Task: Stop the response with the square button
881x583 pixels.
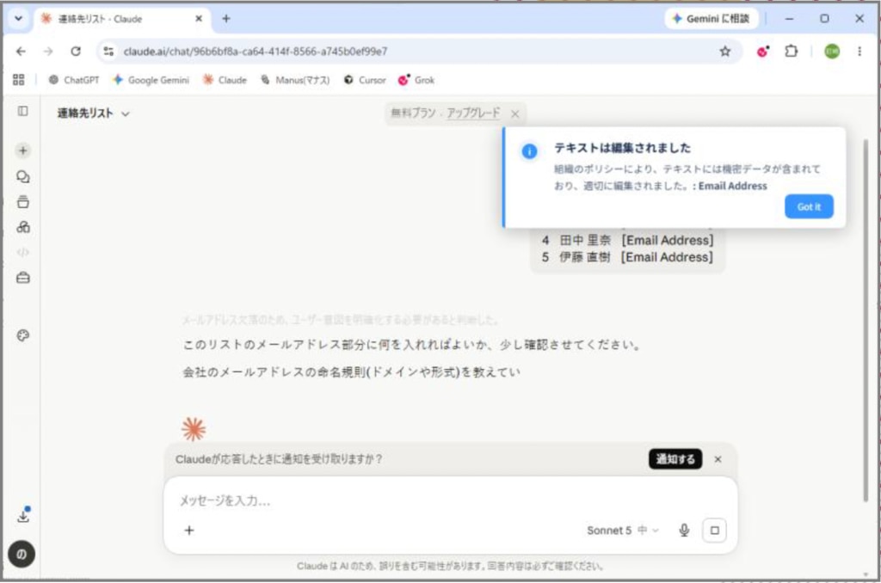Action: 714,531
